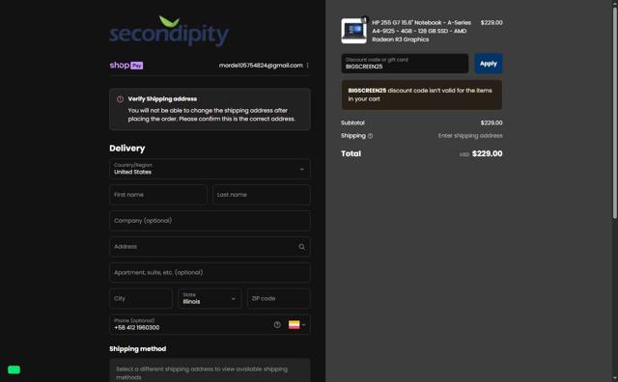Click the account email address

(x=261, y=66)
